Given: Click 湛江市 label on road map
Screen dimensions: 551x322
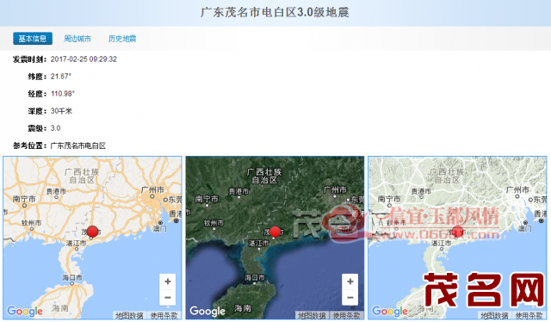Looking at the screenshot, I should pos(77,243).
